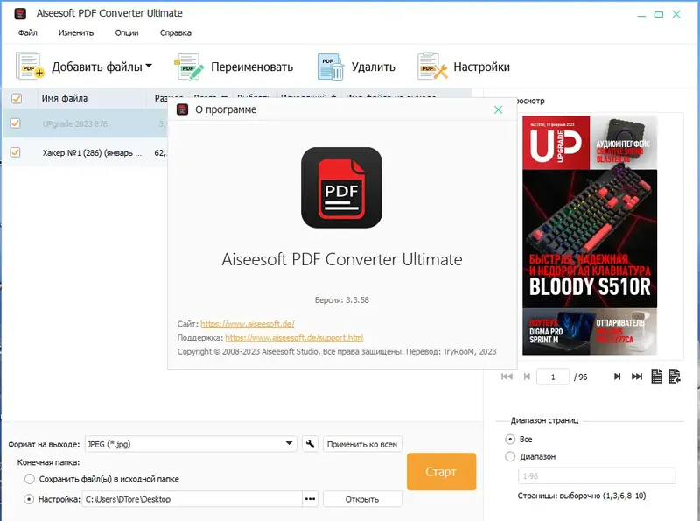Jump to first page with the skip-back icon
The height and width of the screenshot is (521, 700).
[x=507, y=377]
